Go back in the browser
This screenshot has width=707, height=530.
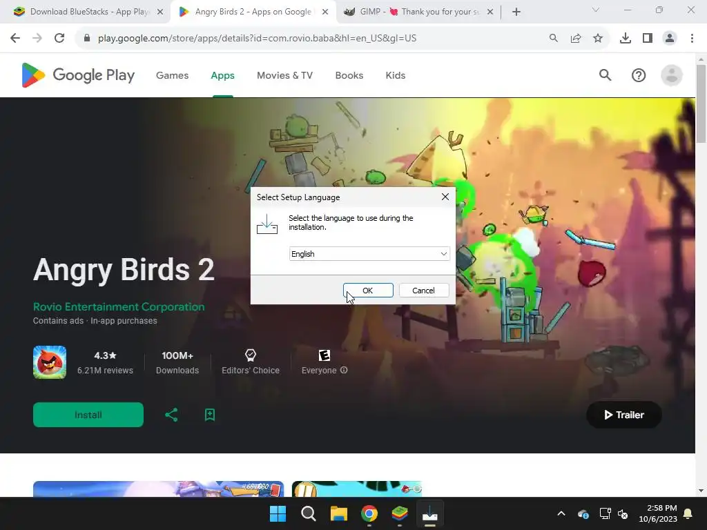(x=15, y=38)
